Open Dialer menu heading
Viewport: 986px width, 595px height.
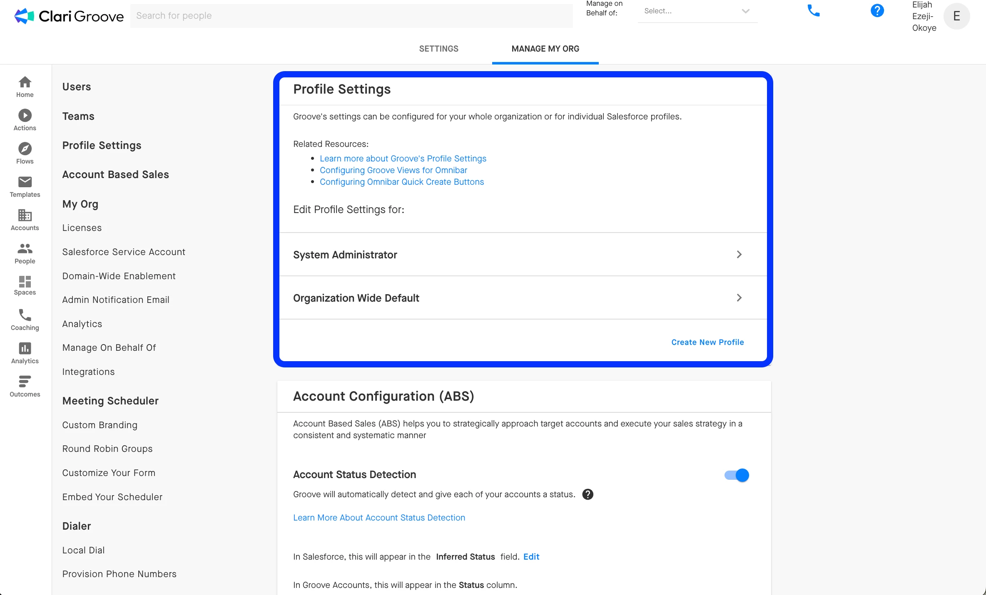point(77,526)
